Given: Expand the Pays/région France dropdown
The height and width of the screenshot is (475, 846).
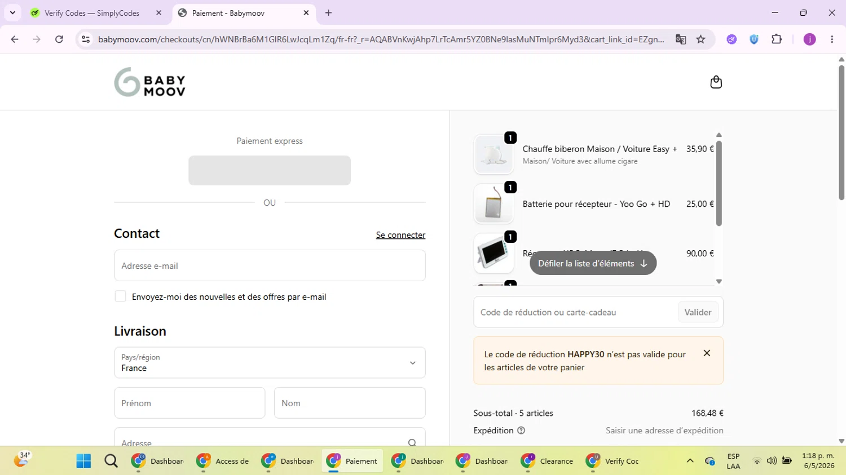Looking at the screenshot, I should [x=270, y=362].
